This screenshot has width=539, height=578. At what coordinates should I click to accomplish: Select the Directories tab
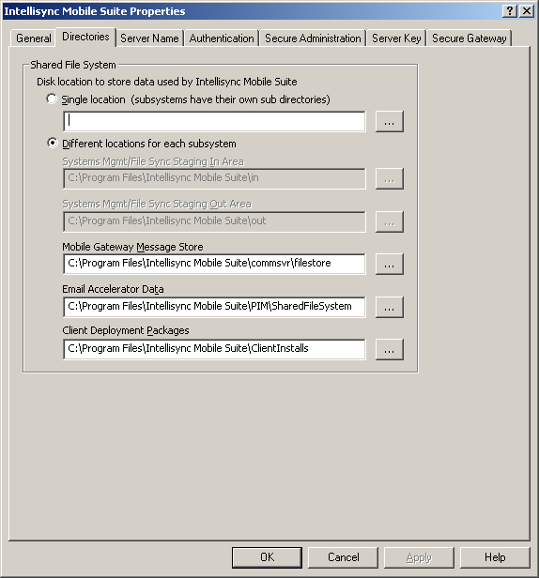tap(85, 37)
